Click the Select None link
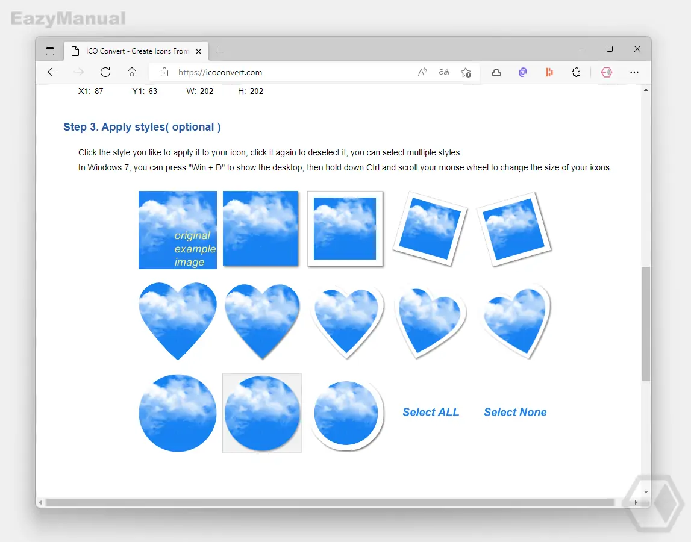The image size is (691, 542). click(x=515, y=412)
